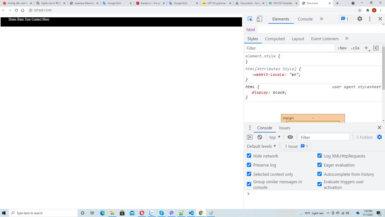Expand more DevTools panels chevron after Console
This screenshot has height=217, width=385.
tap(321, 19)
